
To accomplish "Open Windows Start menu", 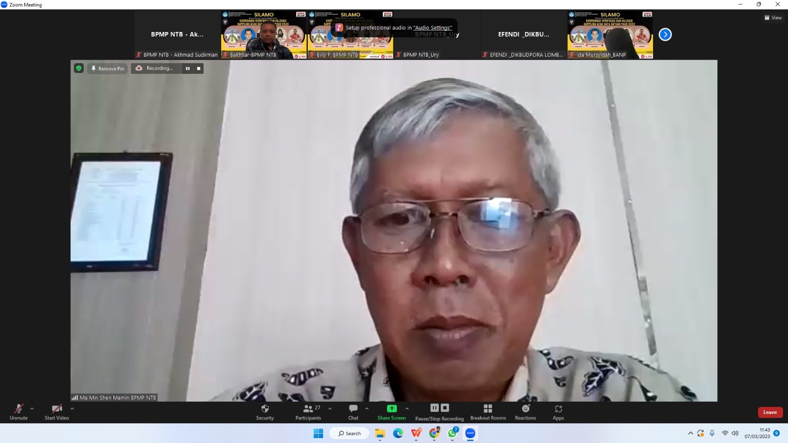I will (318, 433).
